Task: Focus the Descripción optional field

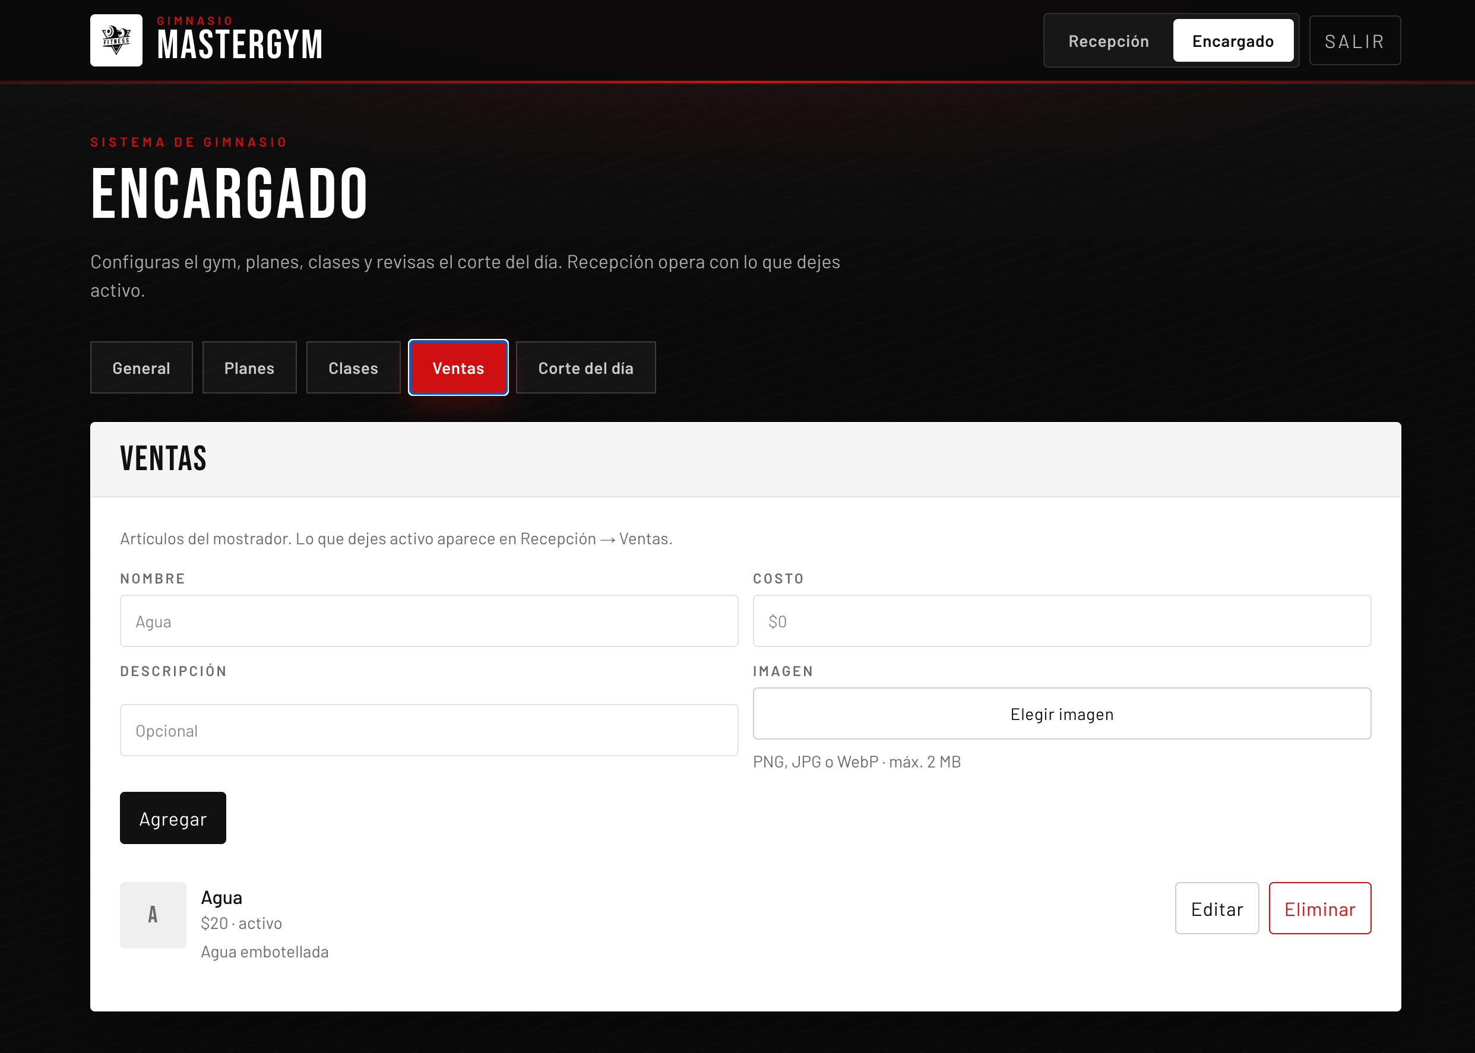Action: [429, 730]
